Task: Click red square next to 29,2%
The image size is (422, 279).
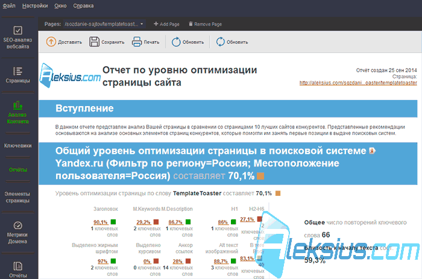Action: (x=156, y=222)
